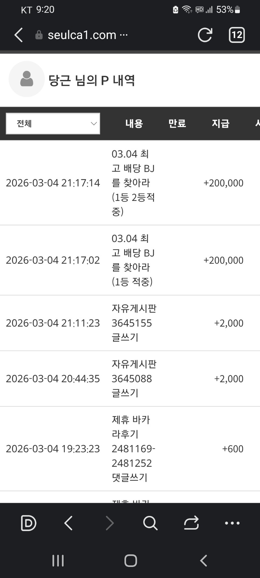Viewport: 260px width, 578px height.
Task: Open Android recent apps button
Action: 58,560
